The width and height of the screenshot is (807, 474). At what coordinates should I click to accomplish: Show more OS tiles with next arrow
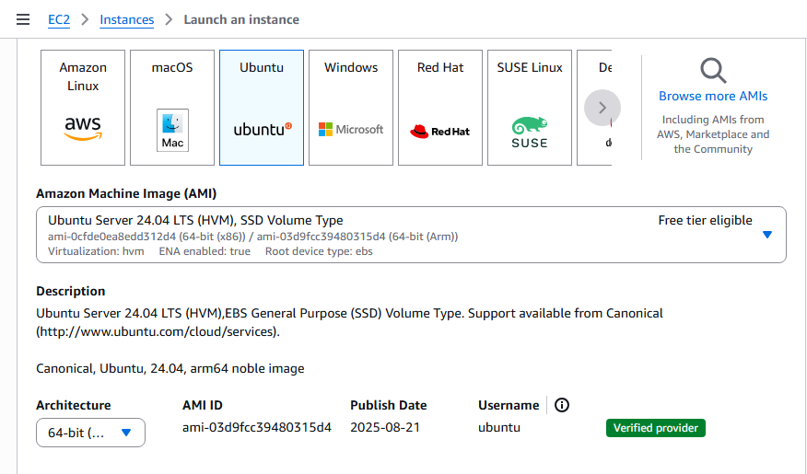coord(602,108)
